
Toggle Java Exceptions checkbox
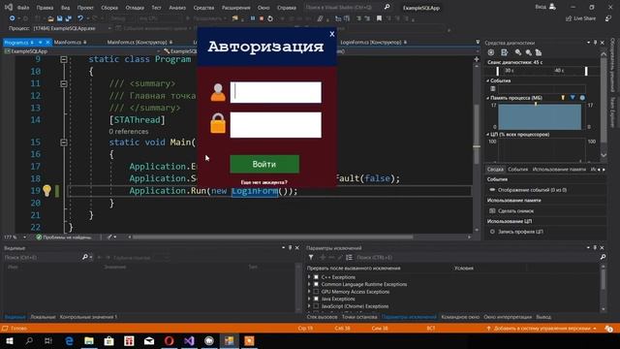coord(316,299)
